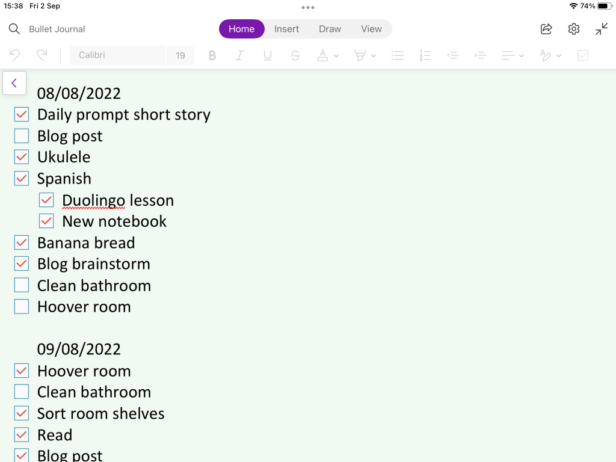Toggle bold formatting
Image resolution: width=616 pixels, height=462 pixels.
pyautogui.click(x=212, y=55)
